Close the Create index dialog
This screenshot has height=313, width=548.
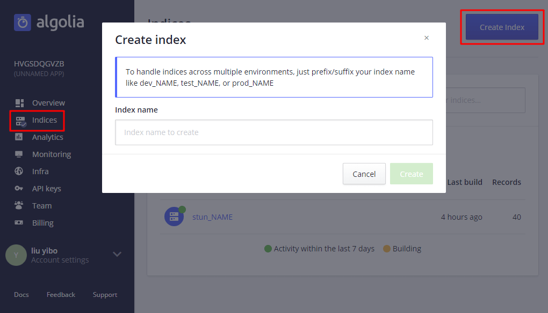pyautogui.click(x=427, y=38)
